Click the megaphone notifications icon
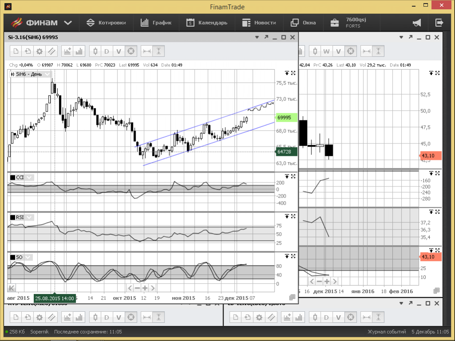The image size is (455, 341). click(x=417, y=23)
